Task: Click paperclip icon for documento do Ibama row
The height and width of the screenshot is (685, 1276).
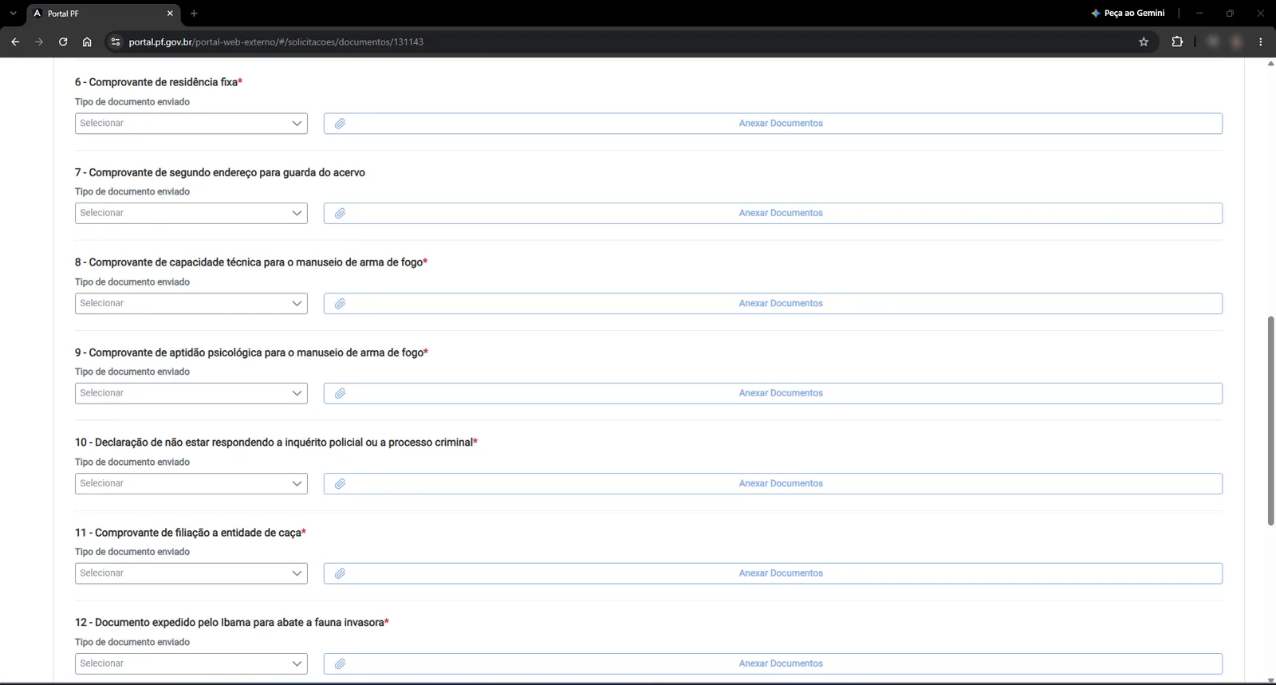Action: pos(340,663)
